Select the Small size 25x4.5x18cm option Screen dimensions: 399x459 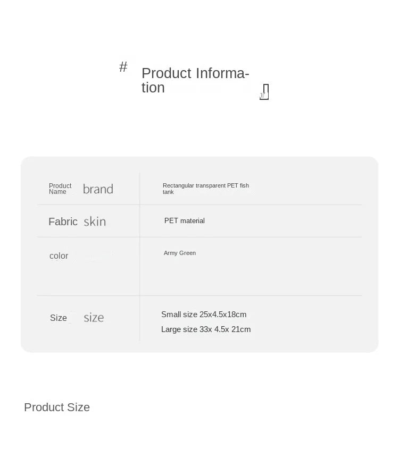204,314
